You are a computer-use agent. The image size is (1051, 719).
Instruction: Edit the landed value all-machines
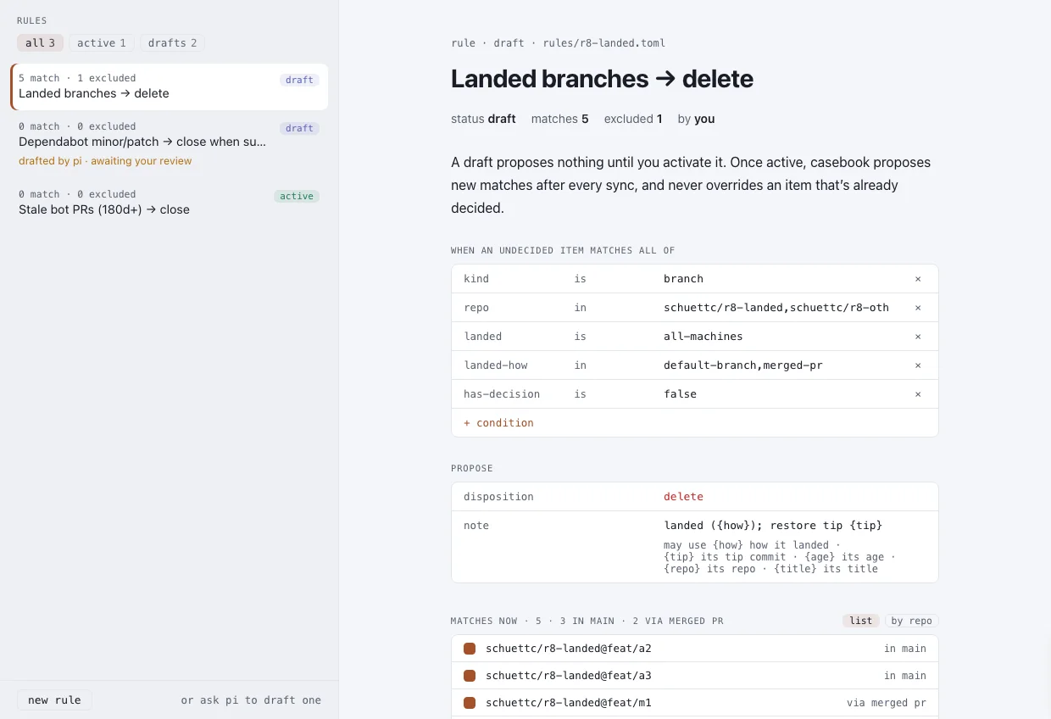[703, 337]
